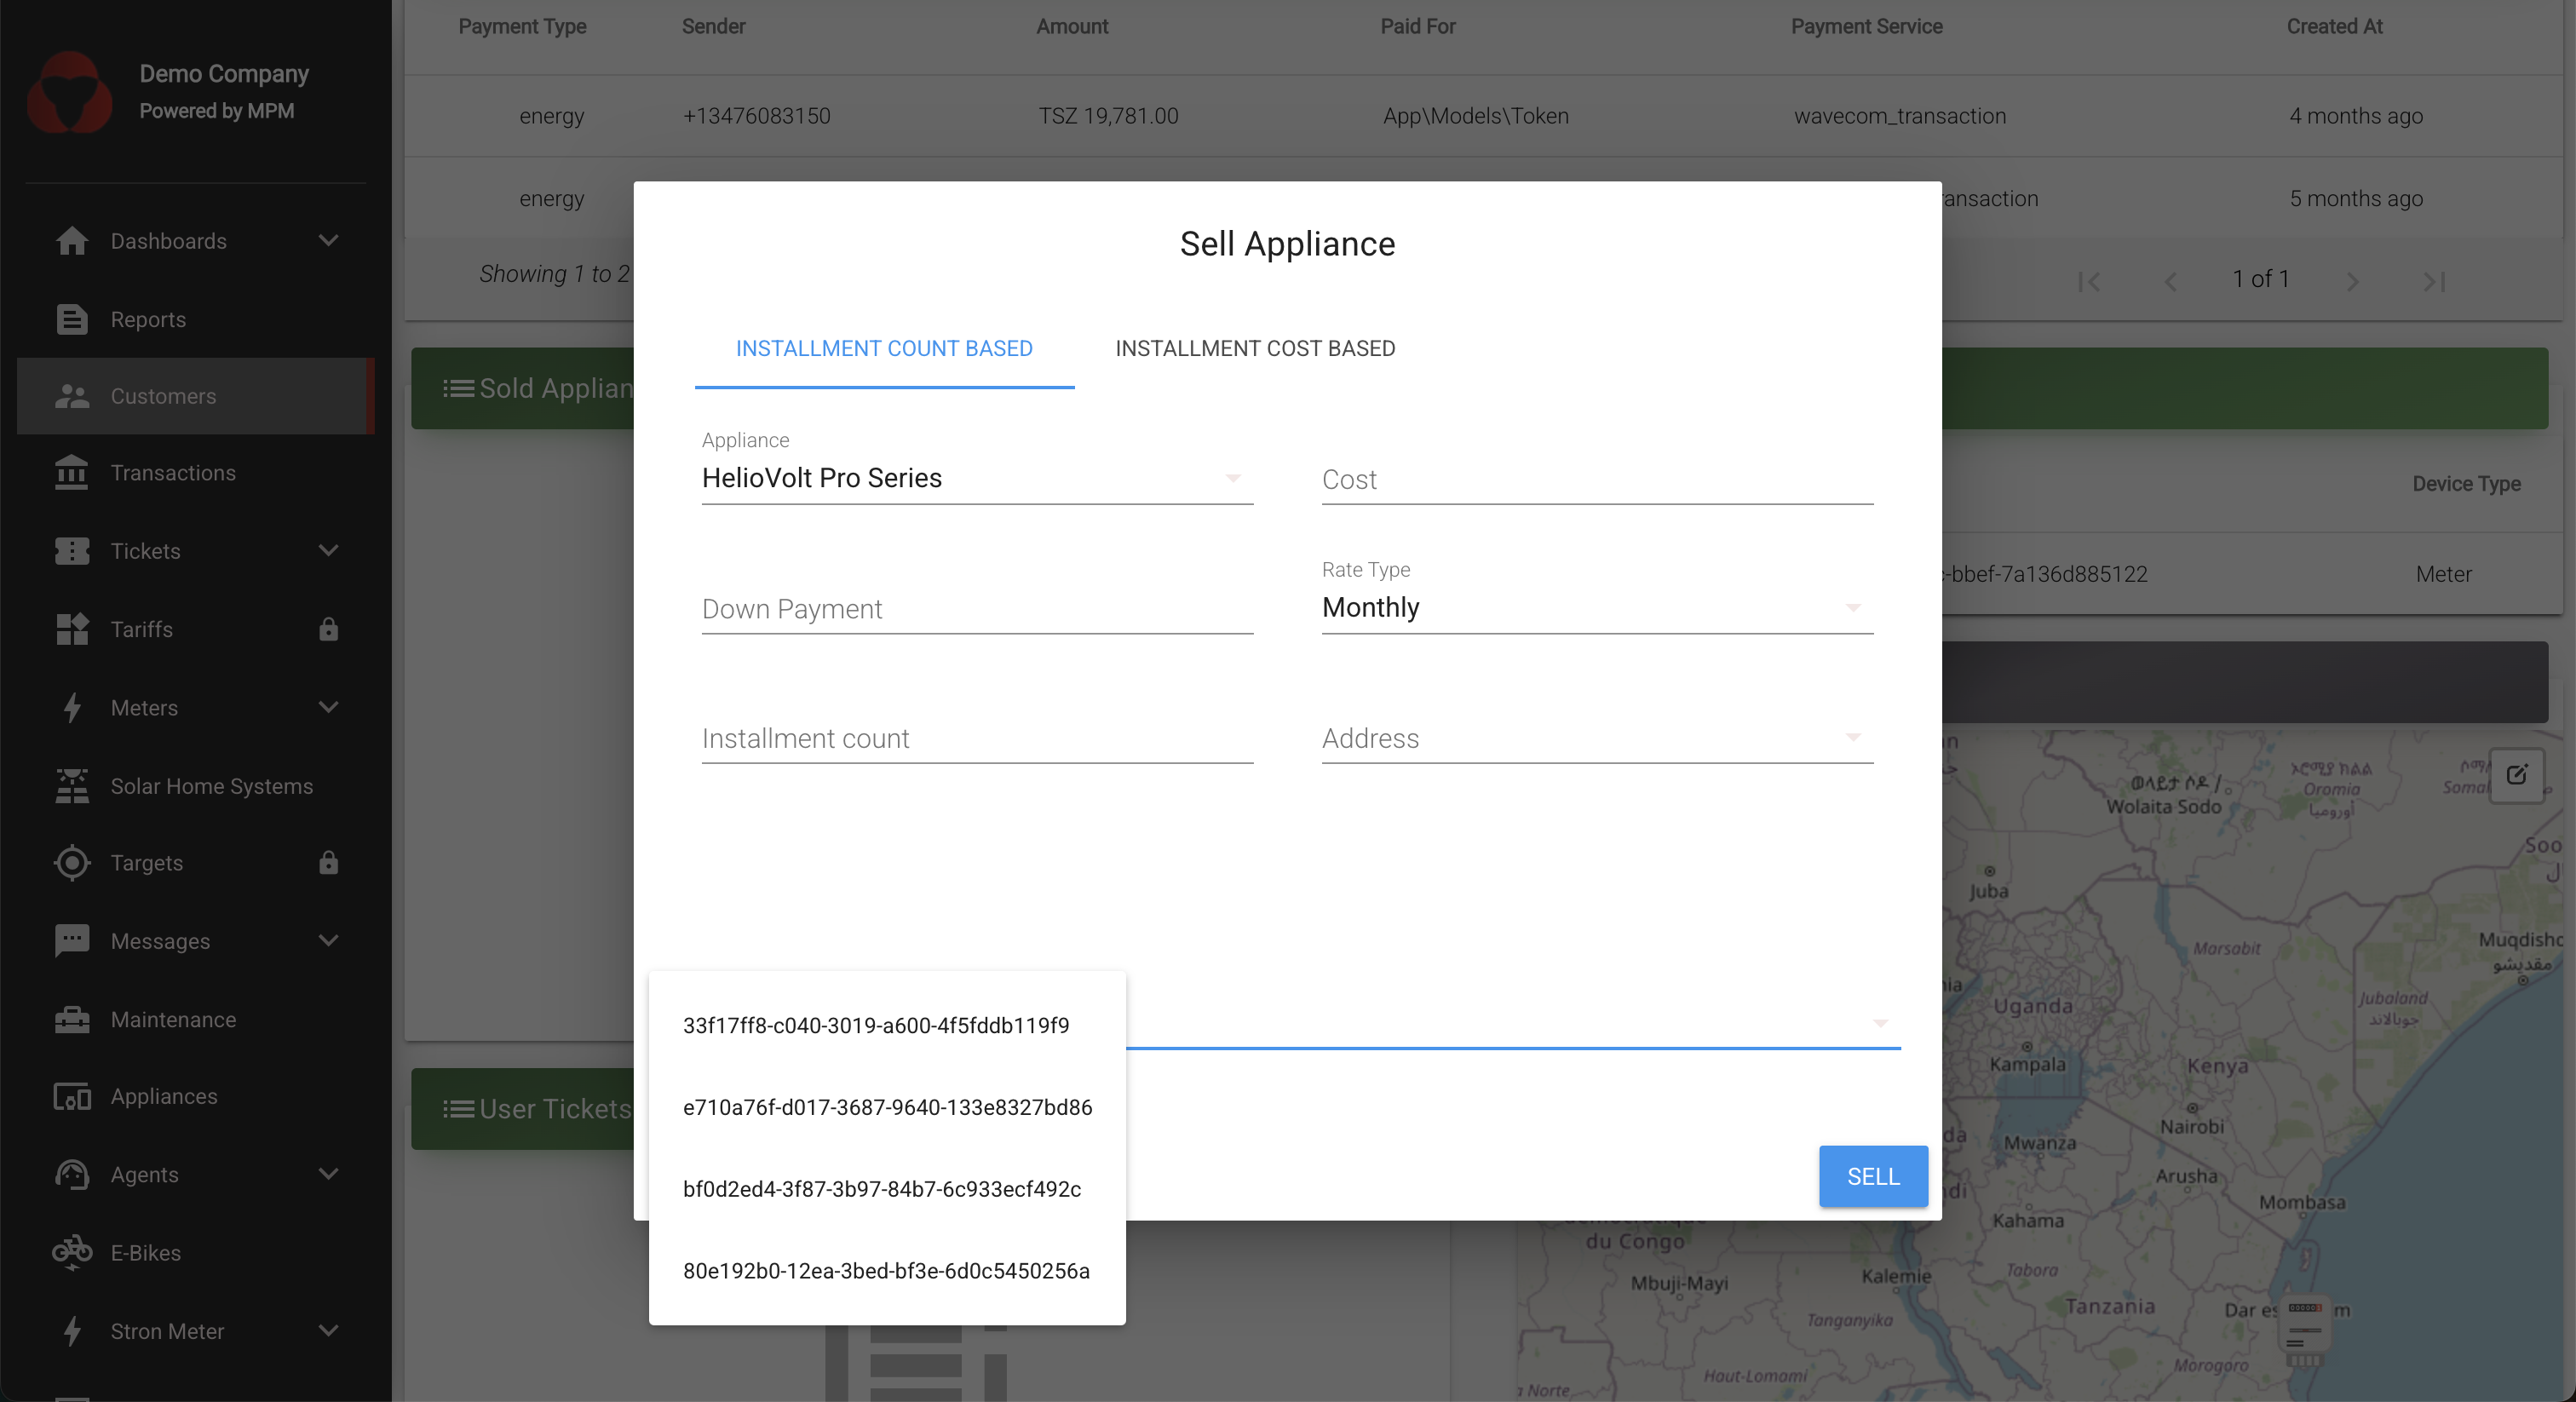Switch to Installment Cost Based tab
2576x1402 pixels.
tap(1254, 348)
